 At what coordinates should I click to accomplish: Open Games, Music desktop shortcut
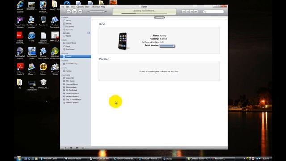(32, 69)
